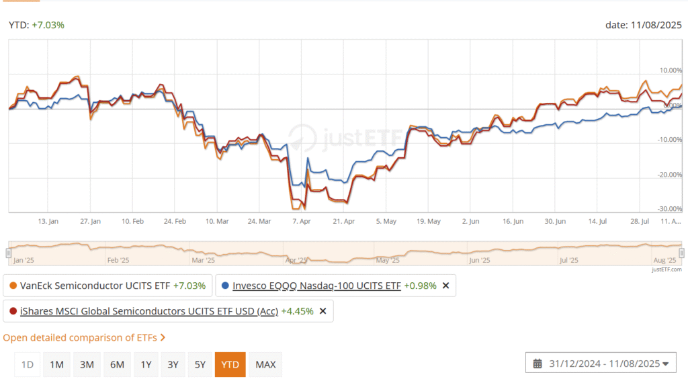Click the orange VanEck legend dot
The height and width of the screenshot is (379, 688).
click(x=13, y=286)
